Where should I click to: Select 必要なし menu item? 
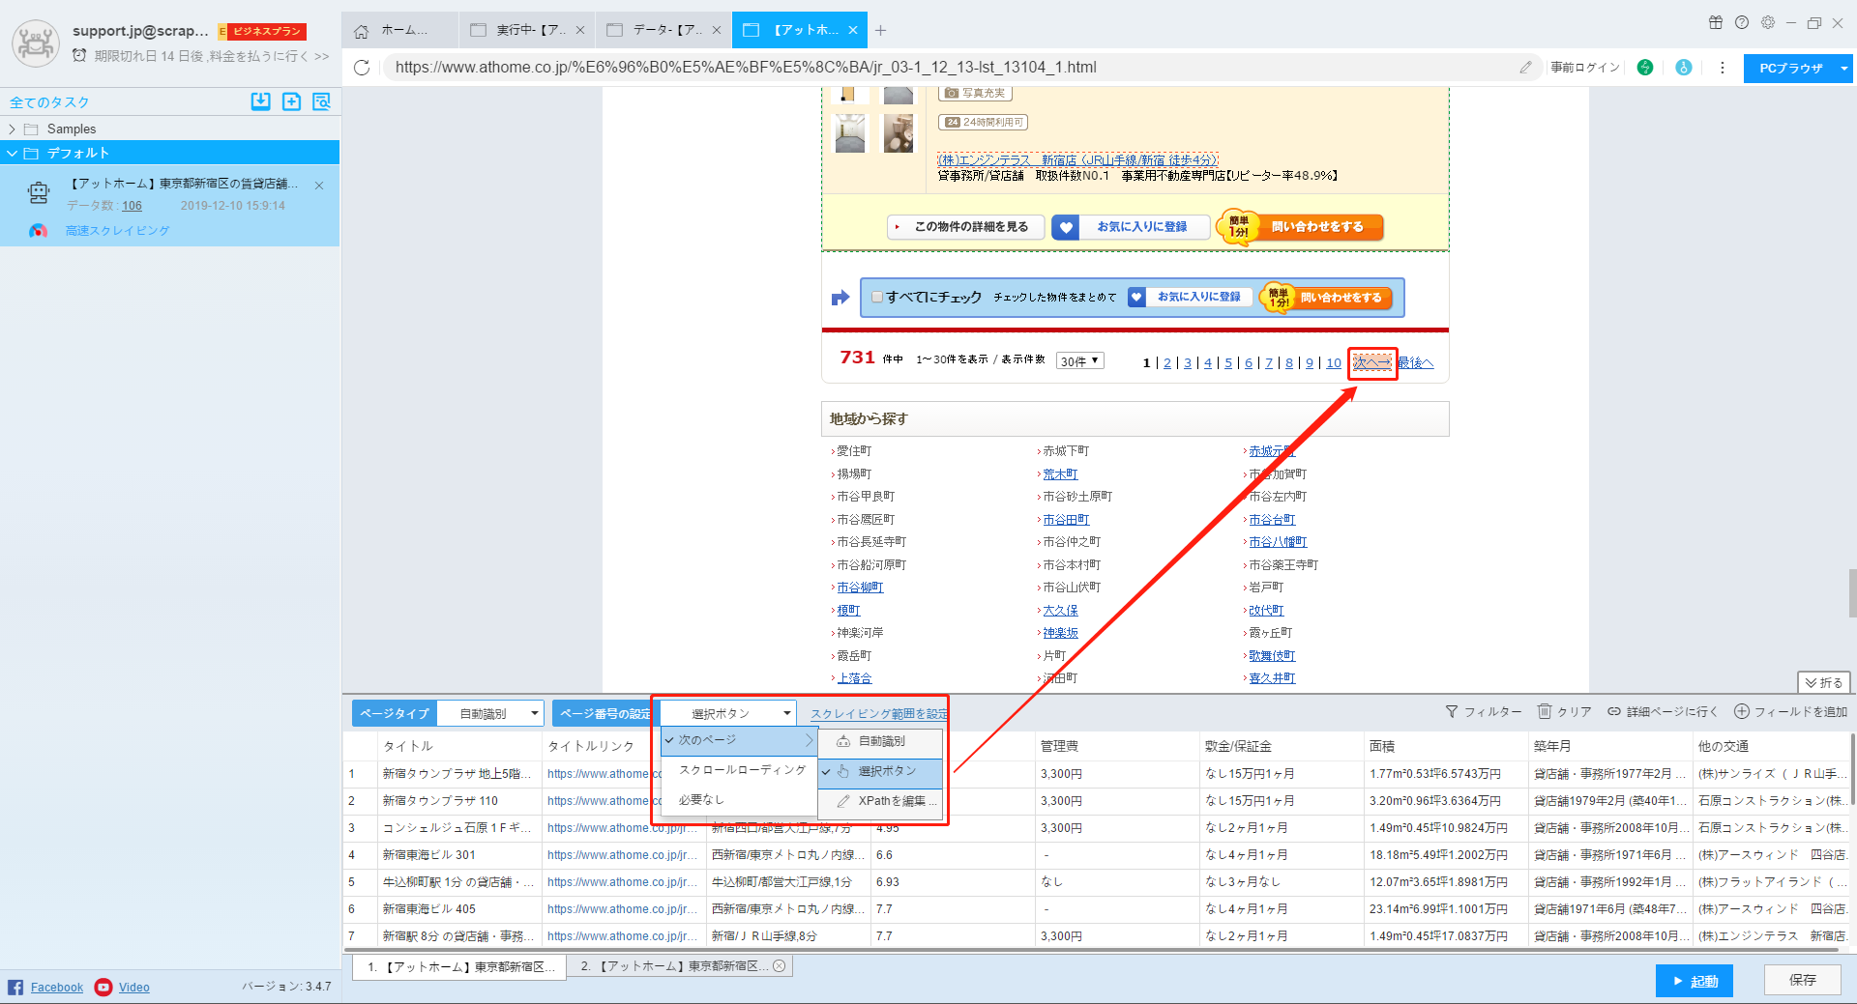[739, 800]
